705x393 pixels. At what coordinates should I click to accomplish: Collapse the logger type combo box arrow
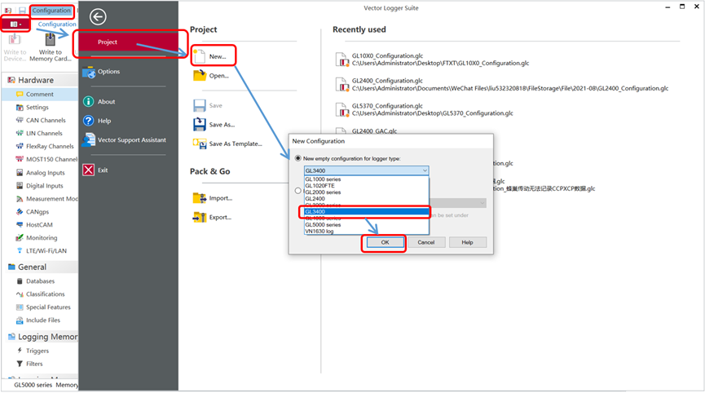[x=424, y=171]
